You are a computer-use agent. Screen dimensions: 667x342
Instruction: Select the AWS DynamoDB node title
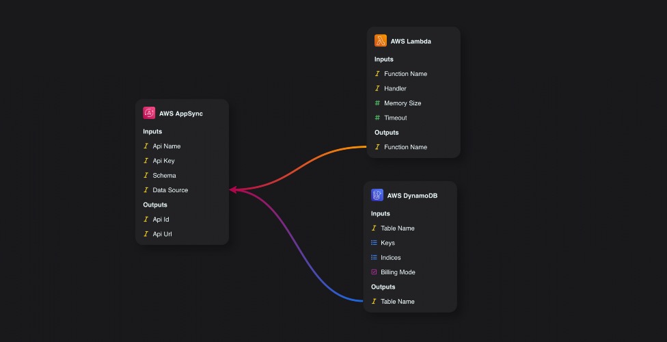pos(412,196)
